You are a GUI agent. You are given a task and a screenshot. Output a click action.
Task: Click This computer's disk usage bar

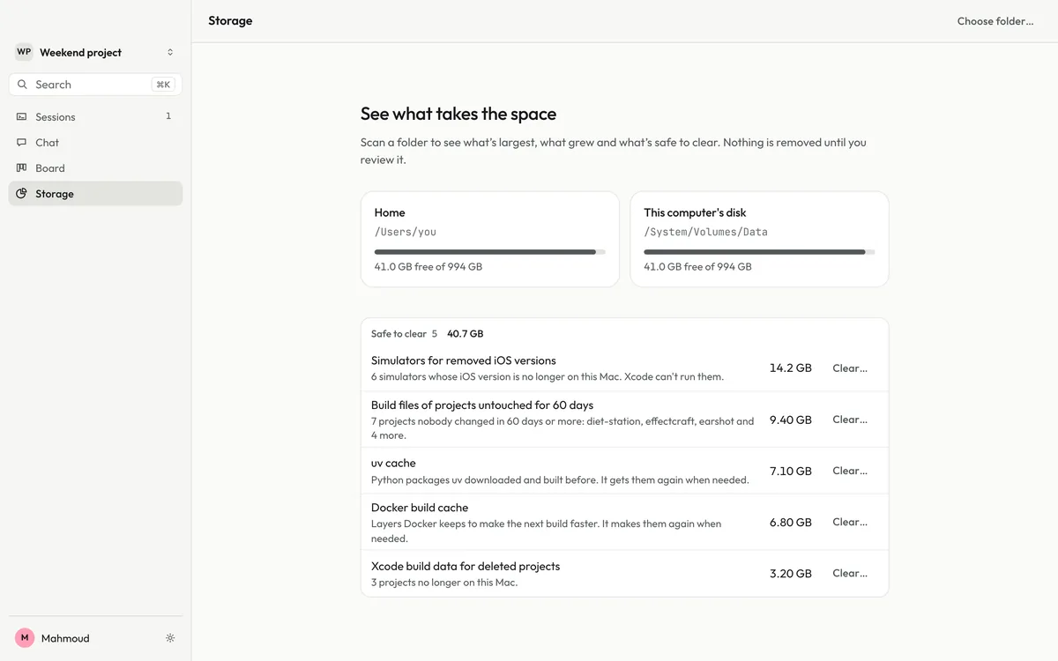pos(759,252)
